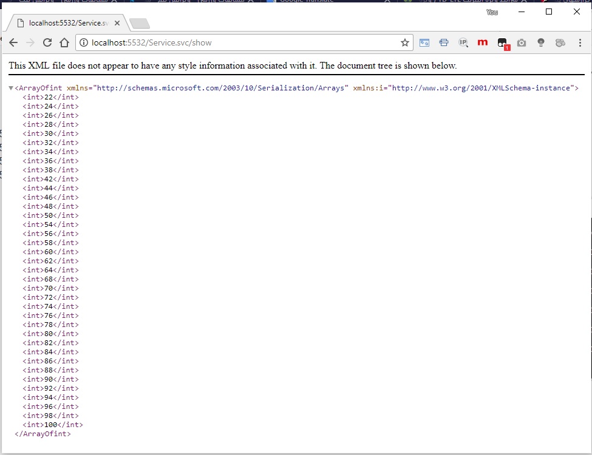Click the int 100 element line
592x455 pixels.
[x=53, y=425]
